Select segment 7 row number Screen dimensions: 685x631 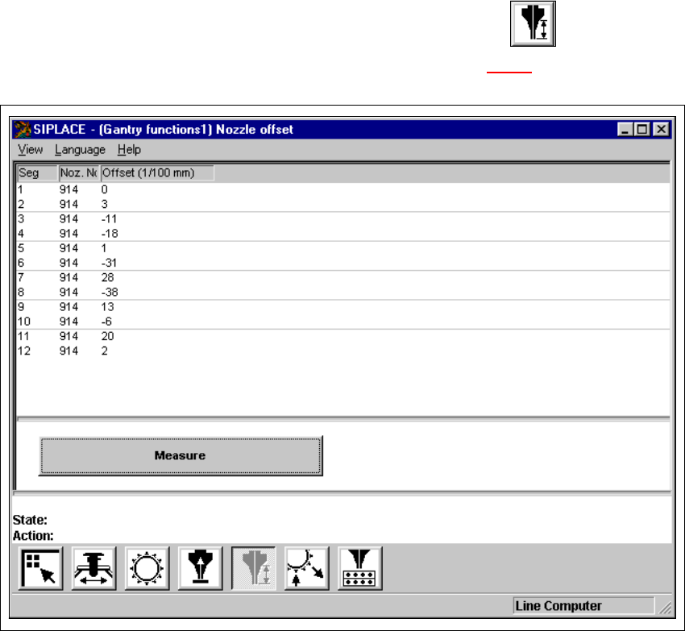[x=21, y=277]
